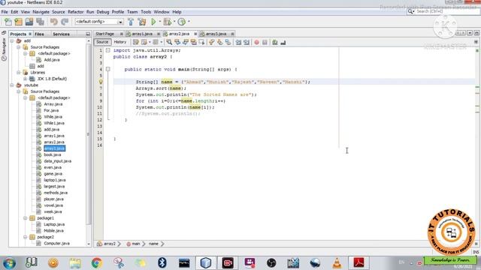This screenshot has width=481, height=270.
Task: Open the Refactor menu
Action: click(x=76, y=12)
